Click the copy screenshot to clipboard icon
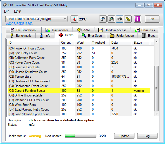The image size is (165, 144). pyautogui.click(x=111, y=19)
